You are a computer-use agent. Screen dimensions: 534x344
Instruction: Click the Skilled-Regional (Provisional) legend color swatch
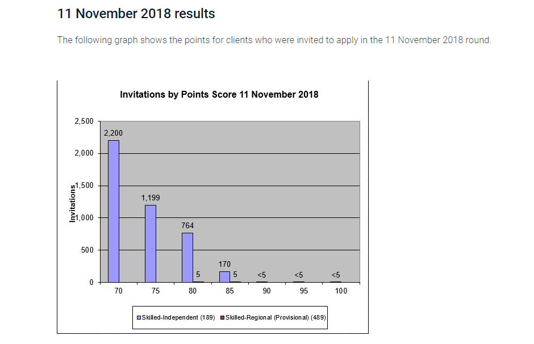click(x=222, y=318)
